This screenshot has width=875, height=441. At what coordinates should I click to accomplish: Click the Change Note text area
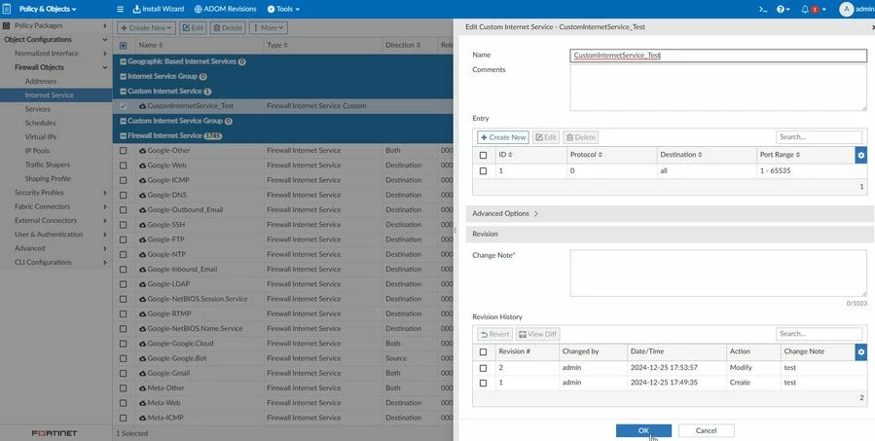(718, 273)
